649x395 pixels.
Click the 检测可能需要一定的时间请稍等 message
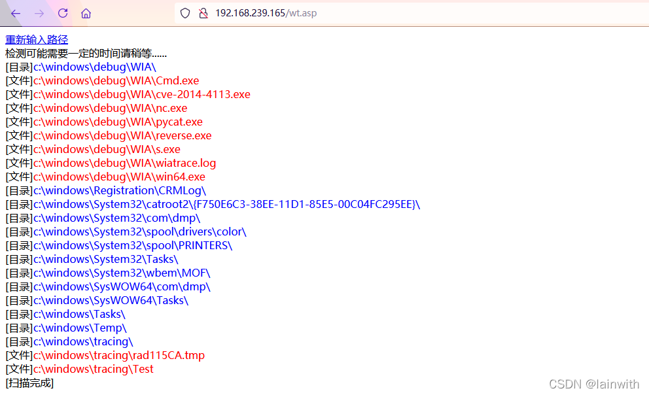pyautogui.click(x=86, y=54)
